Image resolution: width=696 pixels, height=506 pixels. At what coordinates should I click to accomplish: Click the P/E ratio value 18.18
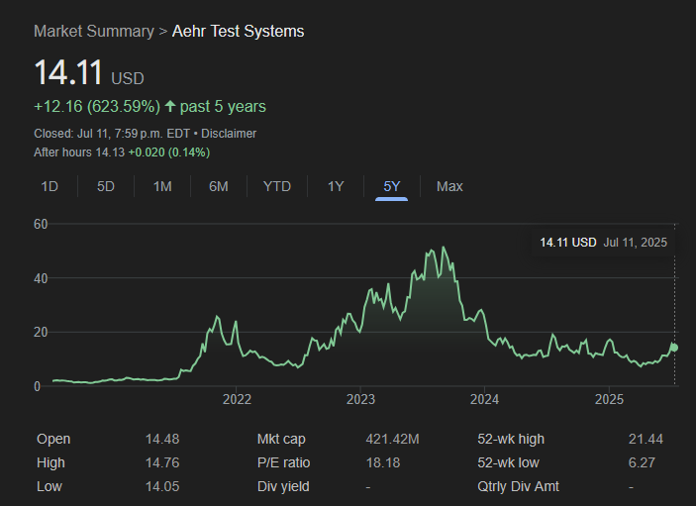click(383, 463)
